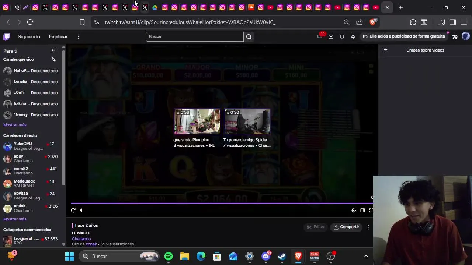This screenshot has width=472, height=265.
Task: Open File Explorer from the taskbar
Action: tap(185, 256)
